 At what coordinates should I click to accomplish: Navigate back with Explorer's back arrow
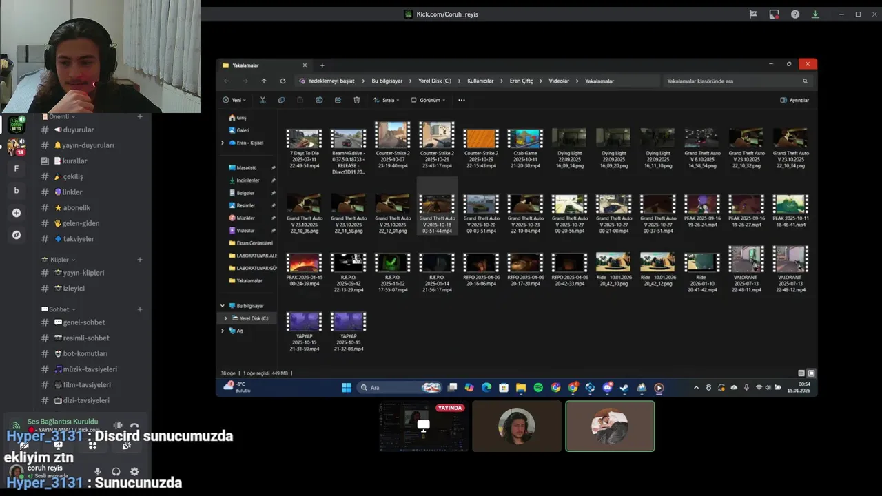point(226,81)
